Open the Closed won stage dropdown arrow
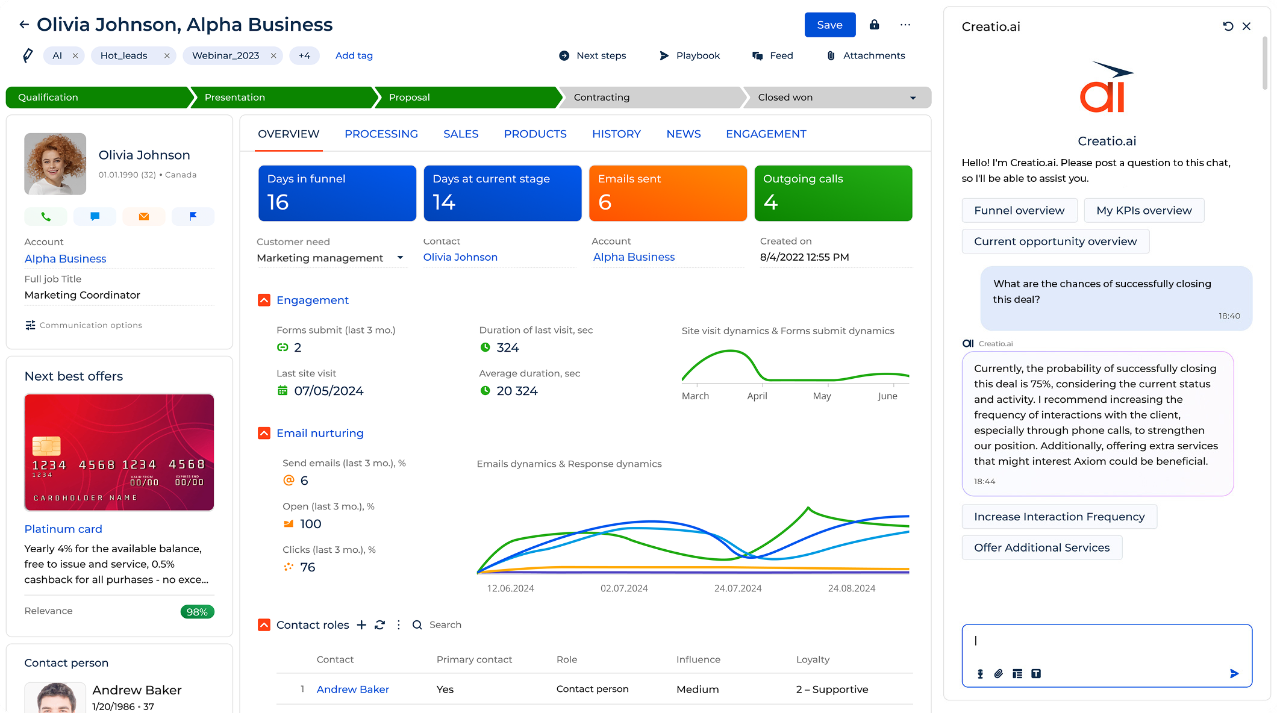This screenshot has width=1277, height=713. coord(913,97)
